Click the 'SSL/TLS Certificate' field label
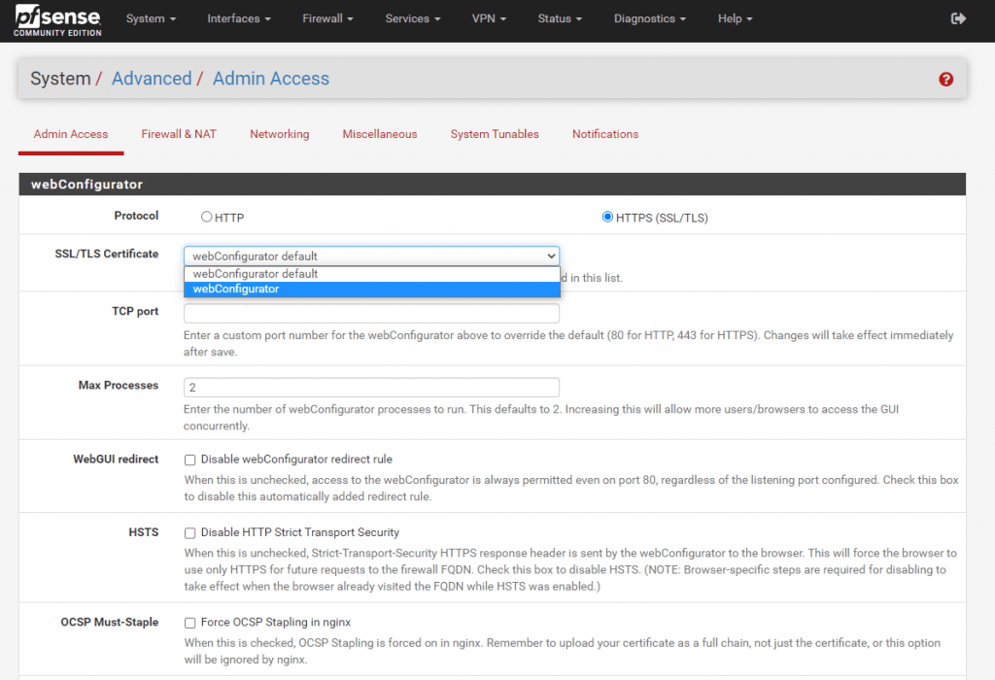Image resolution: width=995 pixels, height=680 pixels. [x=107, y=254]
